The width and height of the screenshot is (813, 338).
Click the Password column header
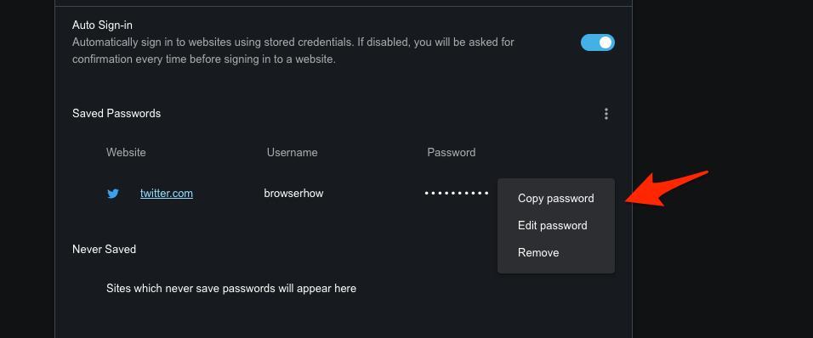pyautogui.click(x=451, y=152)
